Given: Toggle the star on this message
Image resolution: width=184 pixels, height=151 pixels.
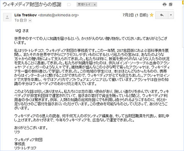Looking at the screenshot, I should [151, 15].
